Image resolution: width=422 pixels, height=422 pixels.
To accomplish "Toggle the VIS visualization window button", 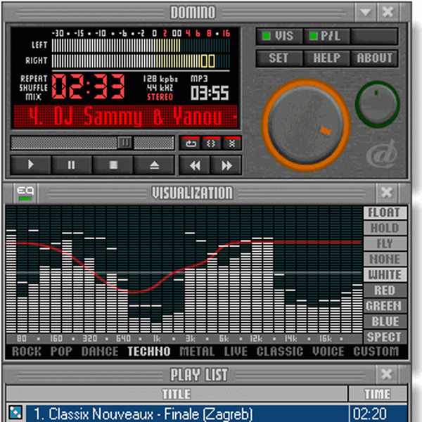I will 279,36.
